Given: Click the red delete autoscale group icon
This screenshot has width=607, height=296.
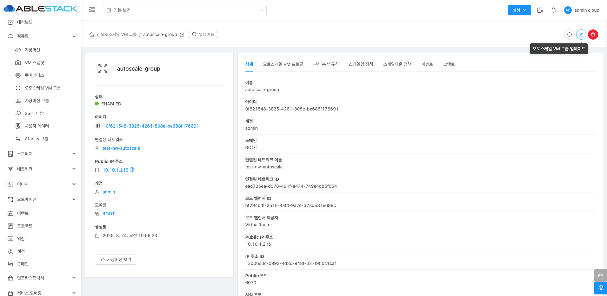Looking at the screenshot, I should click(x=593, y=35).
